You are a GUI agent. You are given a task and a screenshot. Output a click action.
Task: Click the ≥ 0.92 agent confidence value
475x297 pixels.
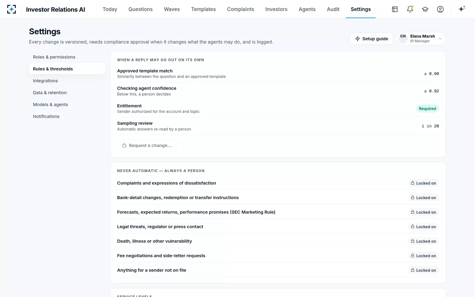pyautogui.click(x=431, y=91)
